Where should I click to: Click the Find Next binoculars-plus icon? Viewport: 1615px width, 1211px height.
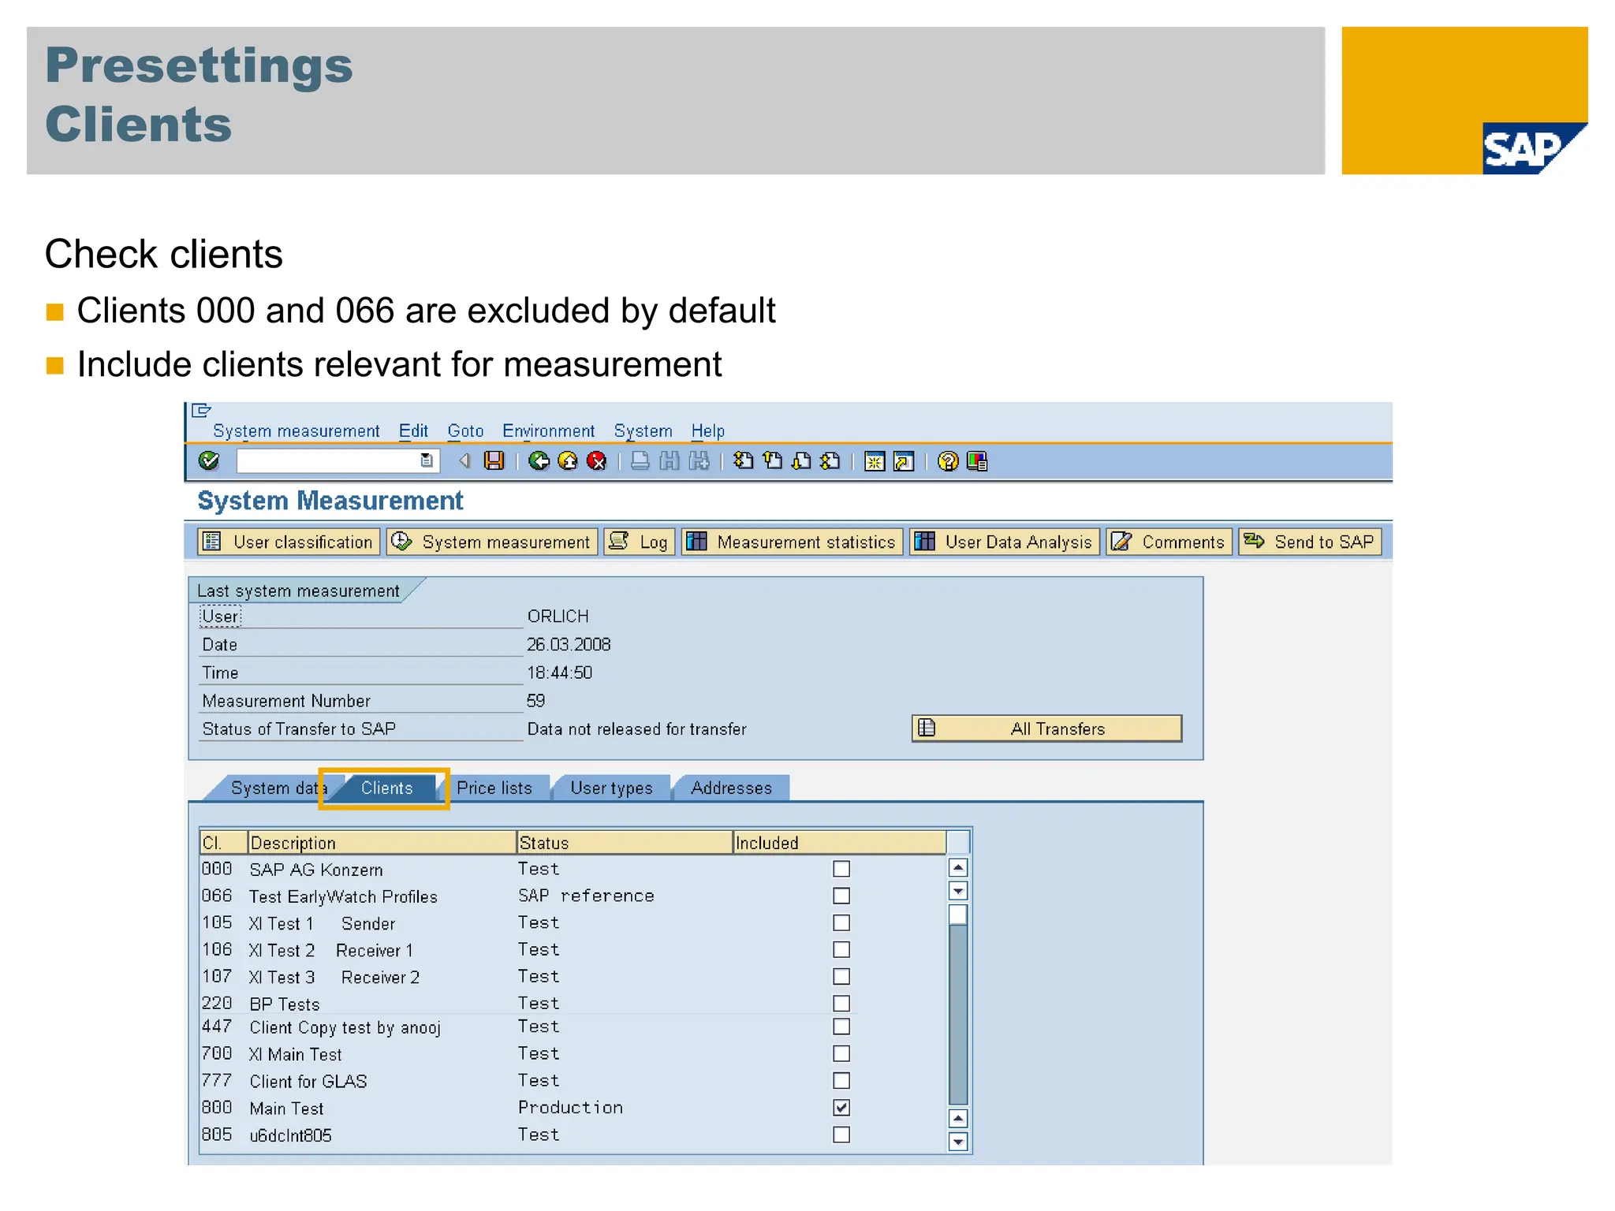tap(699, 460)
